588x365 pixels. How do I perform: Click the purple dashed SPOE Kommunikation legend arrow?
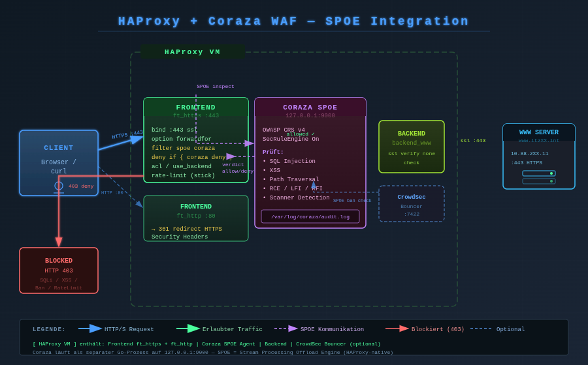point(286,328)
